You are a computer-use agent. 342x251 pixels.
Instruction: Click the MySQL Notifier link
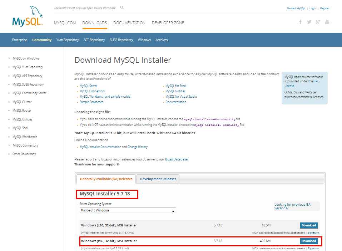point(175,91)
